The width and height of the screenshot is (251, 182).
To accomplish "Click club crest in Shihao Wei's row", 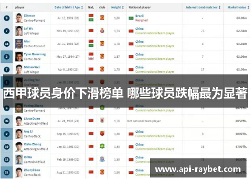I will [102, 69].
